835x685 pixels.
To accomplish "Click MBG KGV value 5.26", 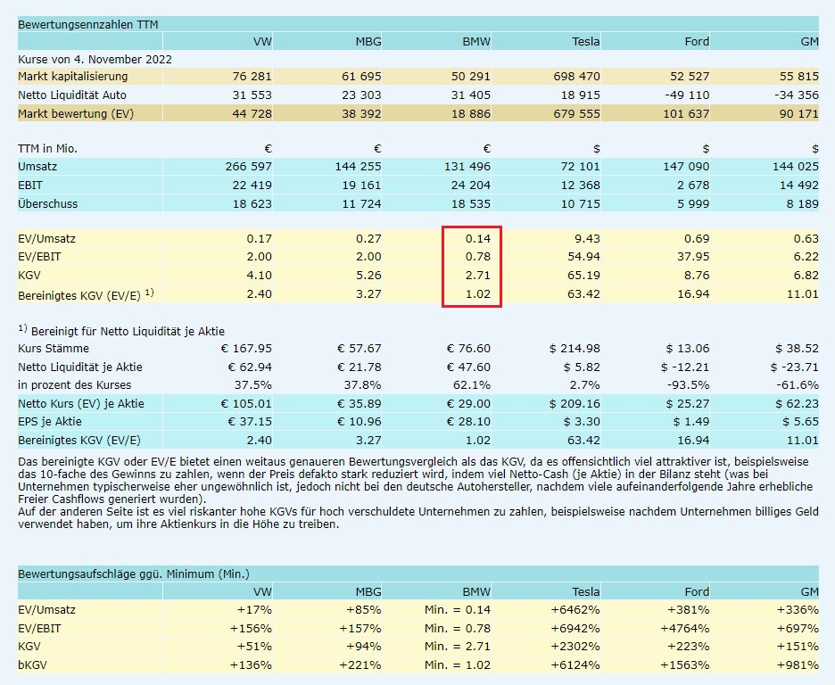I will pyautogui.click(x=368, y=276).
